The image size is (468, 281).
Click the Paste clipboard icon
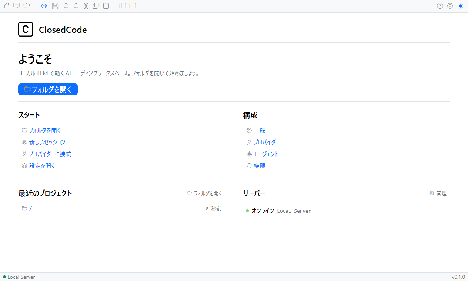106,6
